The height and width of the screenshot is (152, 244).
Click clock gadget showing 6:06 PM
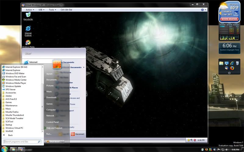(229, 48)
